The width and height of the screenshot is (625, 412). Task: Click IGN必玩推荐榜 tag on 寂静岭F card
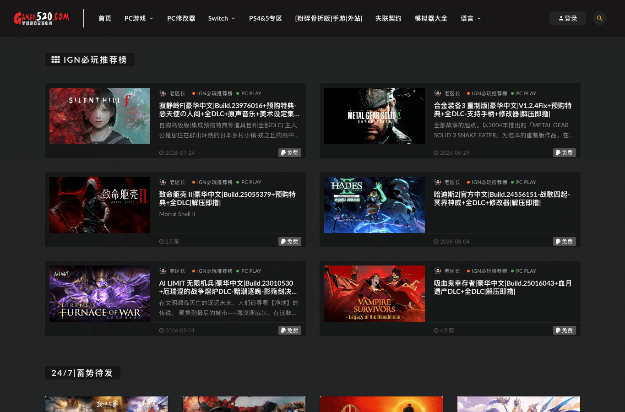[212, 93]
